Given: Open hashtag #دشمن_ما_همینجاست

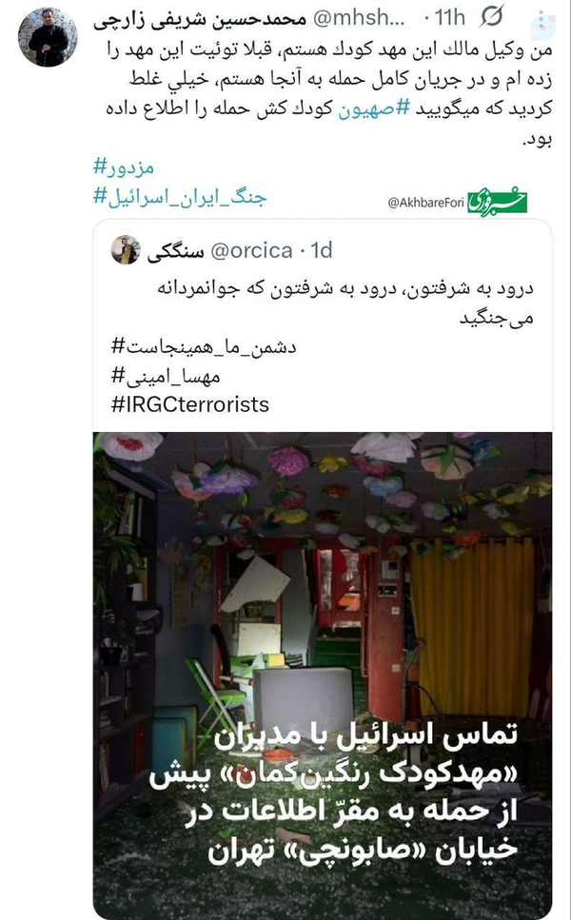Looking at the screenshot, I should tap(204, 346).
